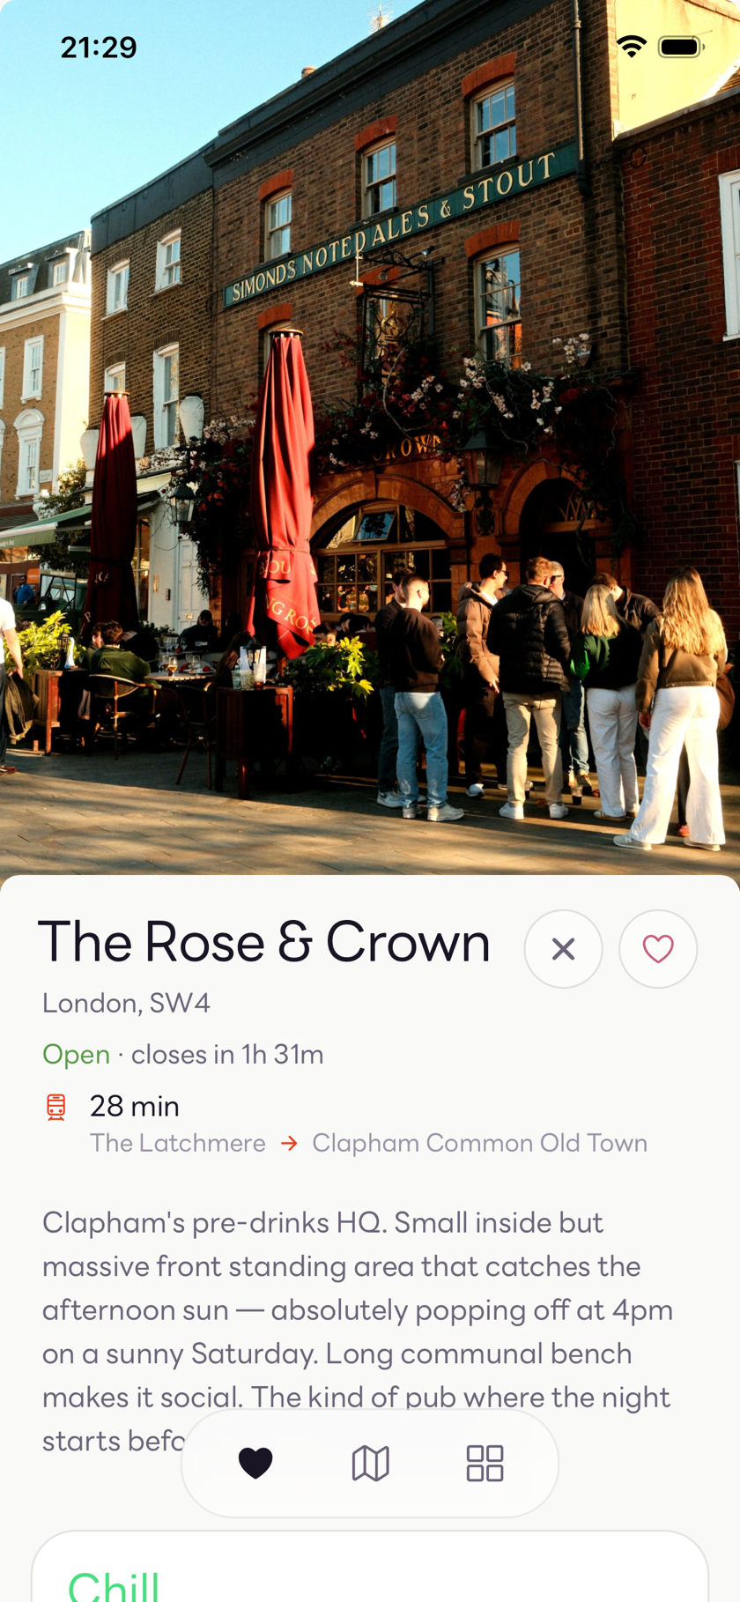This screenshot has width=740, height=1602.
Task: Tap the 28 min travel time
Action: 135,1107
